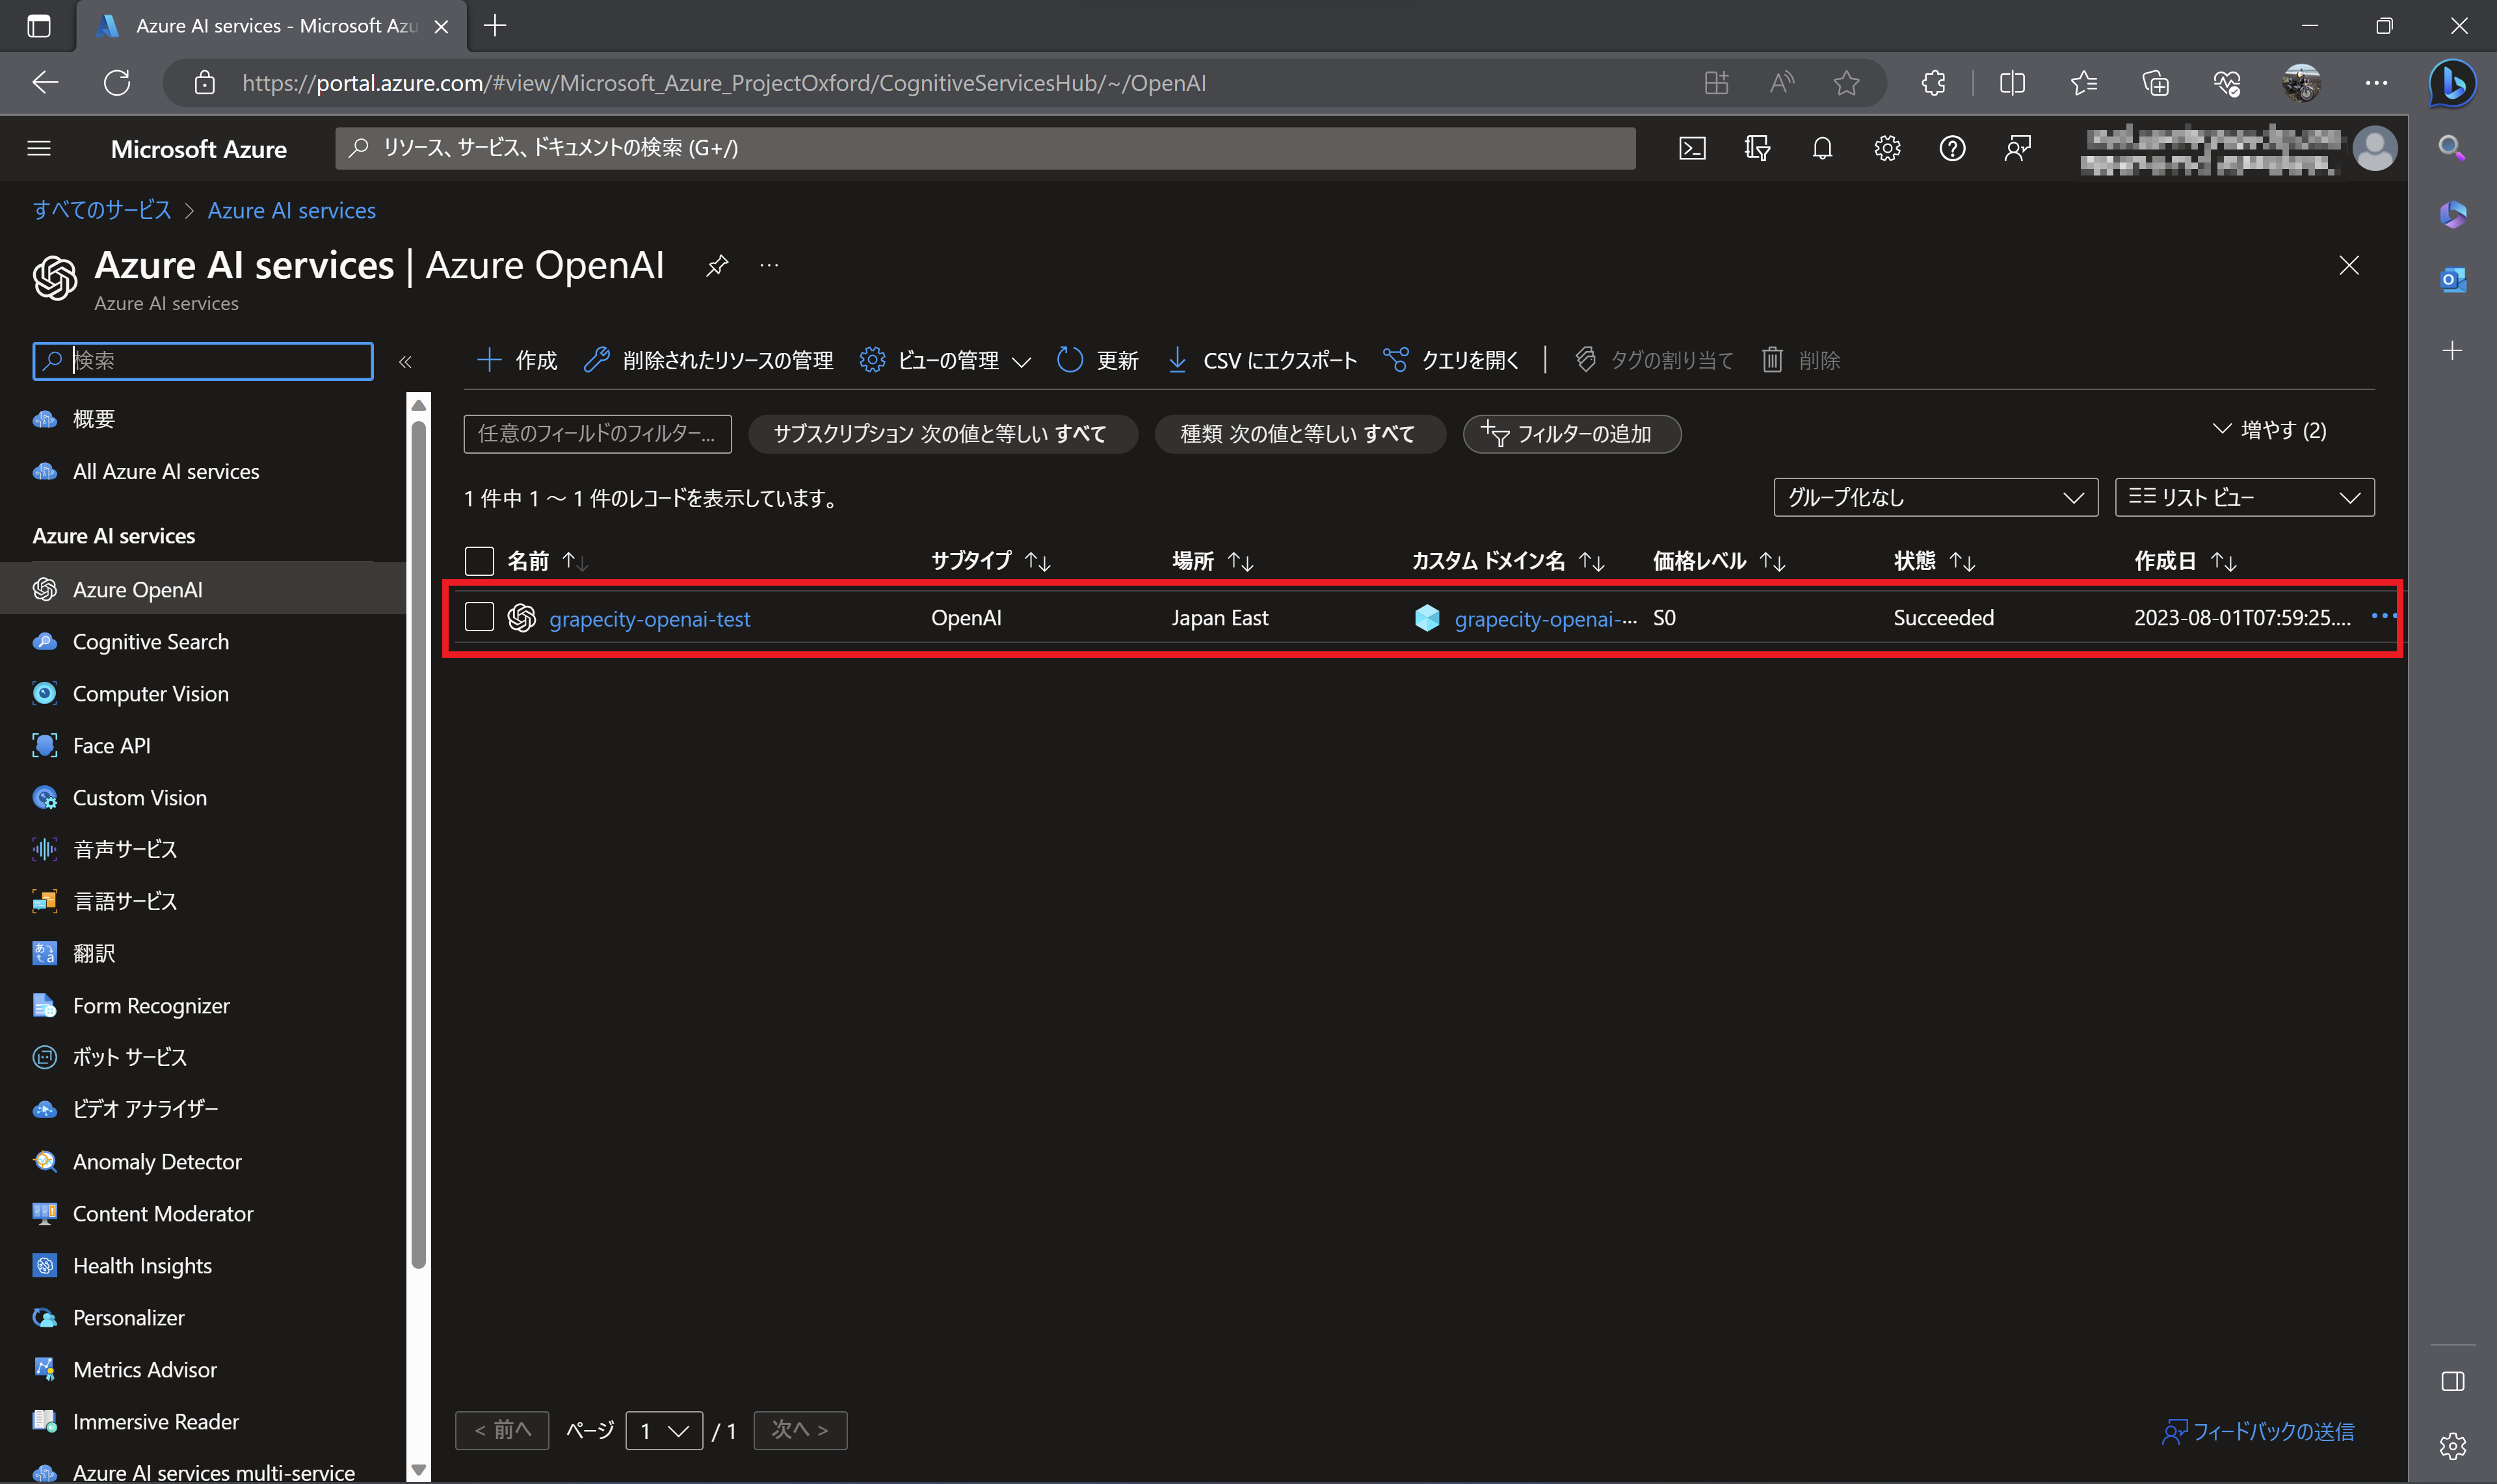Open Edge read aloud icon
This screenshot has height=1484, width=2497.
[1782, 83]
